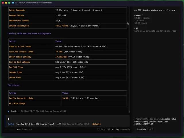Click the session title in the sidebar
Image resolution: width=184 pixels, height=138 pixels.
(154, 10)
